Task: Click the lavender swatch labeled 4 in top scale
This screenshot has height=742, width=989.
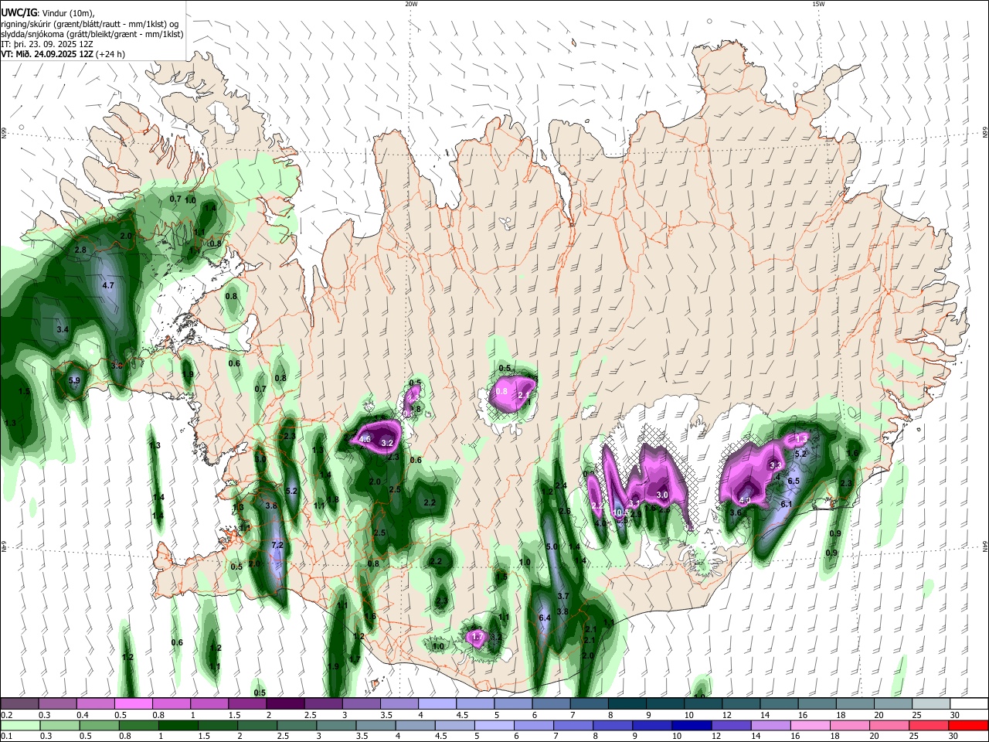Action: (437, 703)
